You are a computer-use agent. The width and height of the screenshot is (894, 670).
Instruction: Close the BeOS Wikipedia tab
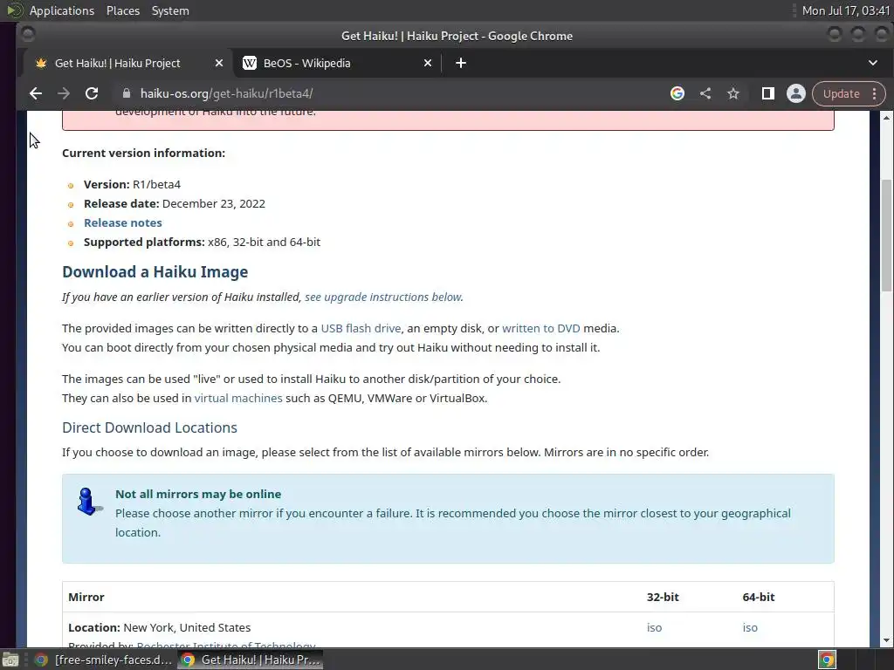[x=428, y=63]
